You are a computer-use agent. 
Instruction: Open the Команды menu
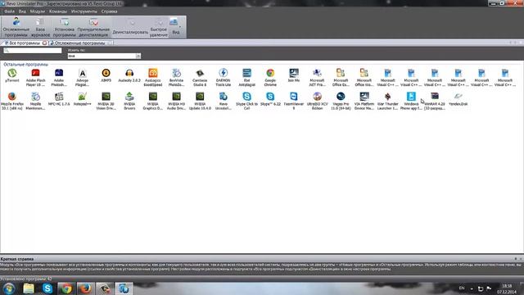click(58, 11)
